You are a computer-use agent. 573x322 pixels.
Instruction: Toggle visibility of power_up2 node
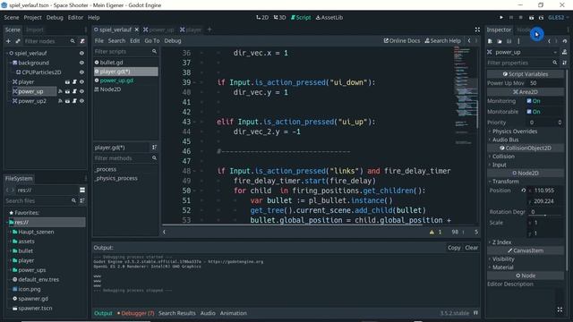point(81,101)
